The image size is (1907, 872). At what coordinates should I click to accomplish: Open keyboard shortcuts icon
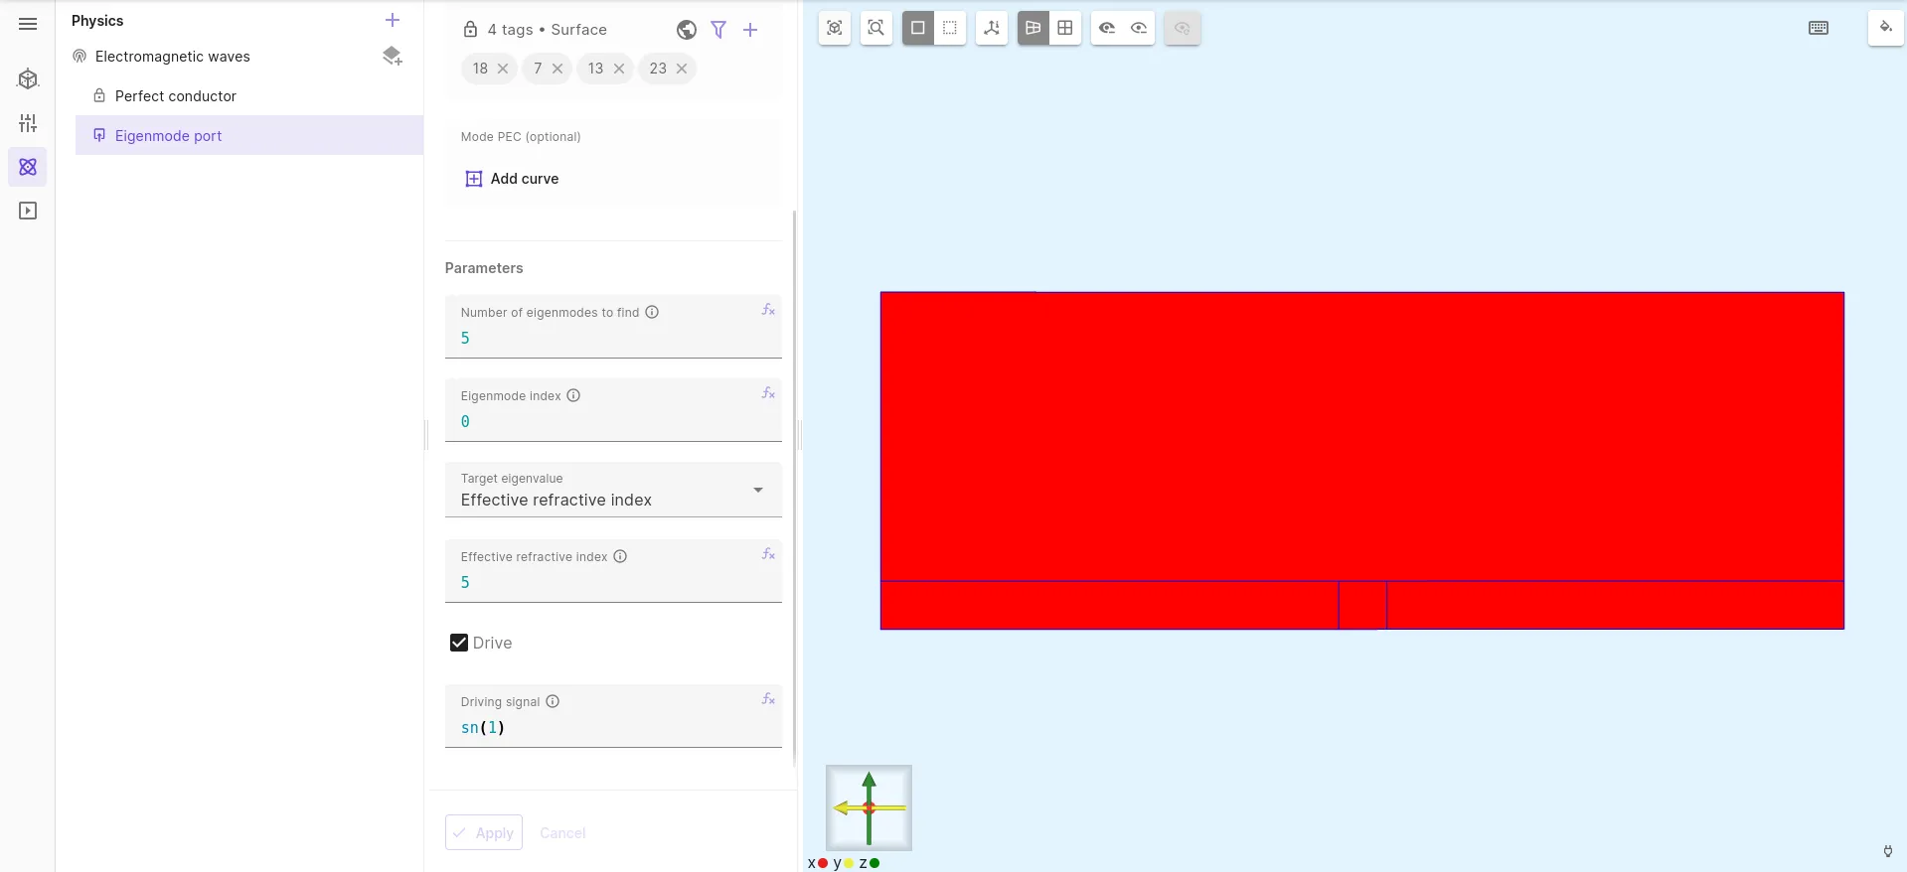[x=1819, y=28]
